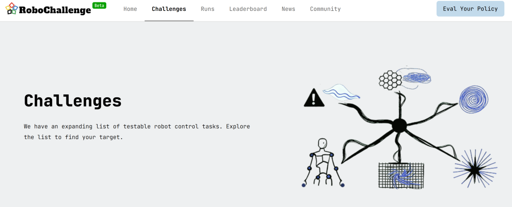Image resolution: width=512 pixels, height=207 pixels.
Task: Click 'the list to find your target.' line
Action: click(x=73, y=137)
